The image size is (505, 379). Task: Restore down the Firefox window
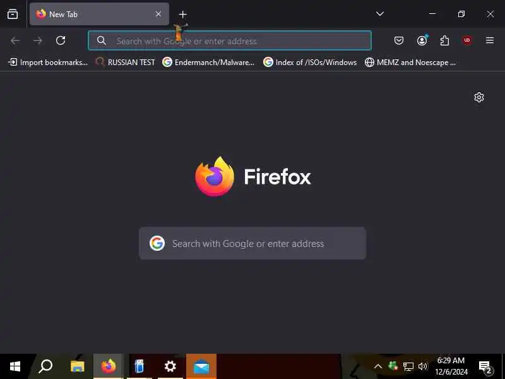[461, 14]
